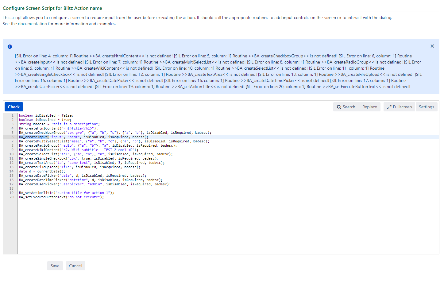Click the highlighted BA_createInput text

click(33, 137)
